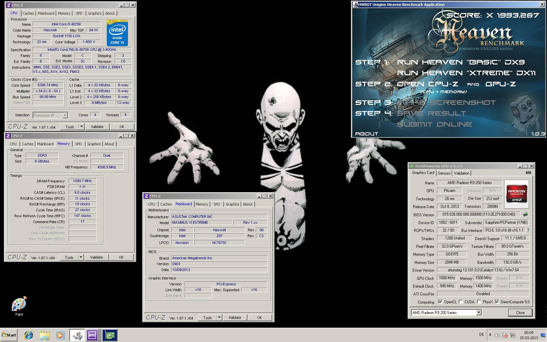Expand Tools dropdown arrow in Memory tab window
The image size is (547, 342).
pos(81,257)
